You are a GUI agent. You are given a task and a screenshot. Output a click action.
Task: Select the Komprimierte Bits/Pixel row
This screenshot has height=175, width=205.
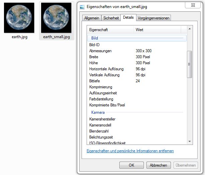tap(137, 105)
